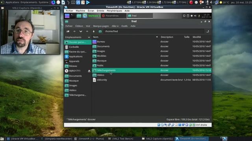Open the volume speaker icon in host panel
The image size is (252, 141).
pos(211,2)
